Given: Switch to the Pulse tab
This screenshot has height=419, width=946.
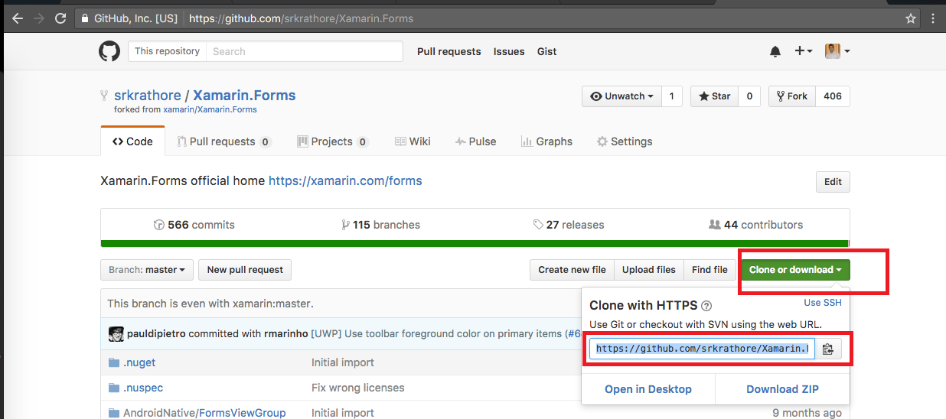Looking at the screenshot, I should (x=475, y=141).
